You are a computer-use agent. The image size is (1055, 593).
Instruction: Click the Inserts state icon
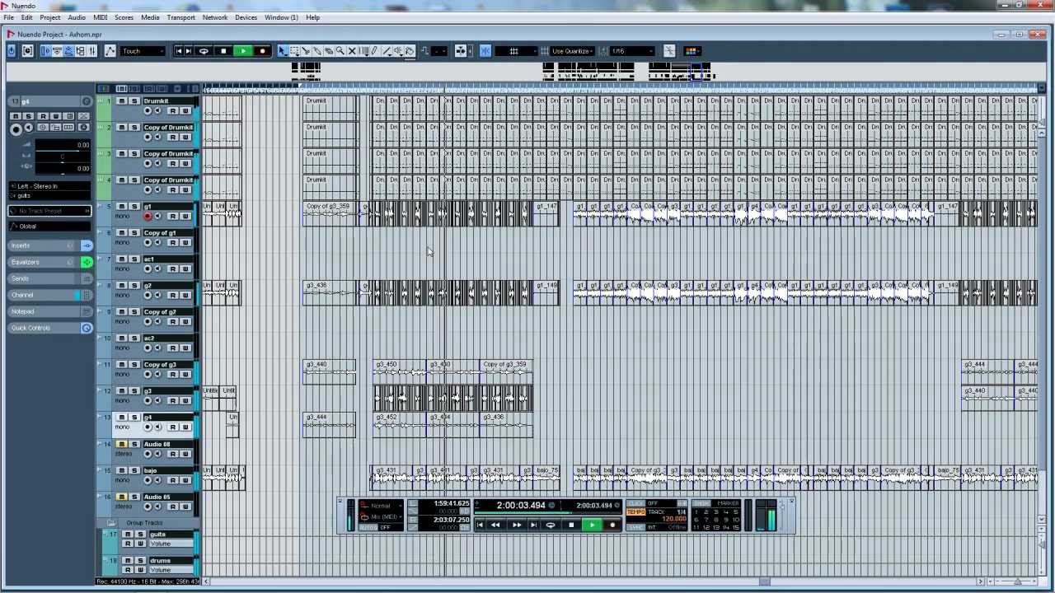click(87, 245)
